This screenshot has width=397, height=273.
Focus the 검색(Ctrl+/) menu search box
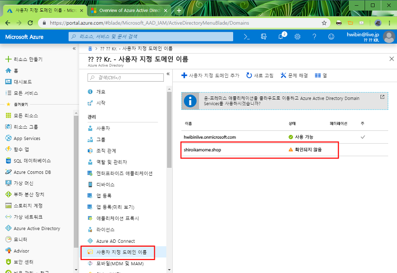coord(126,78)
